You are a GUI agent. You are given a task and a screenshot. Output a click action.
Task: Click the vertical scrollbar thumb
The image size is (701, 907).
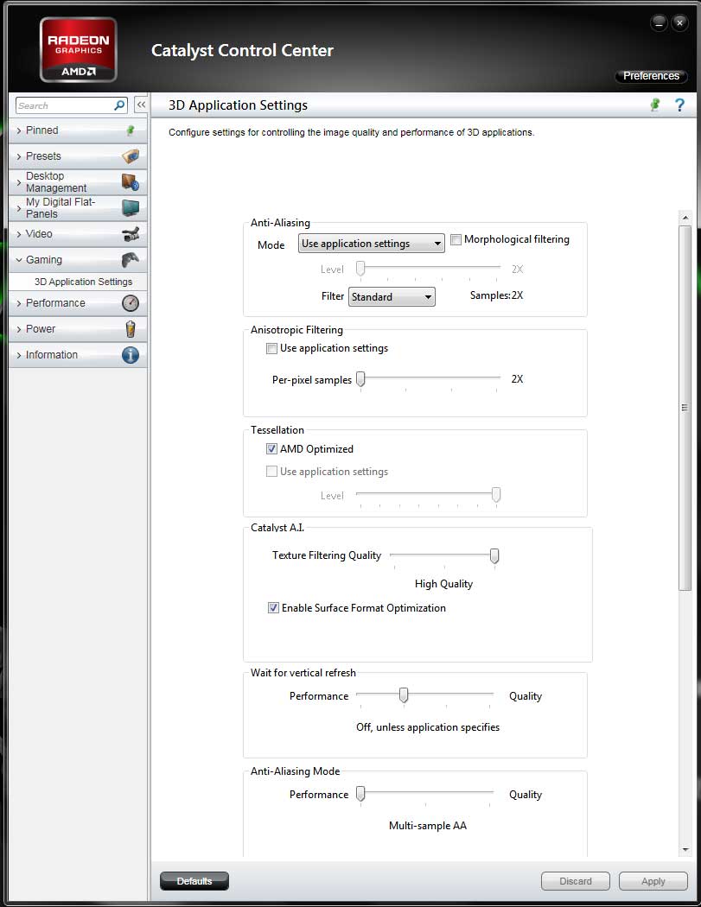(x=685, y=408)
